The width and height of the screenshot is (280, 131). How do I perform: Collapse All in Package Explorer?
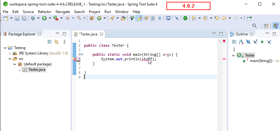[50, 42]
